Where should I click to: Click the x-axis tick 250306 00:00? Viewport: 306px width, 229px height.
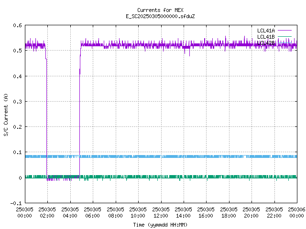(x=296, y=212)
